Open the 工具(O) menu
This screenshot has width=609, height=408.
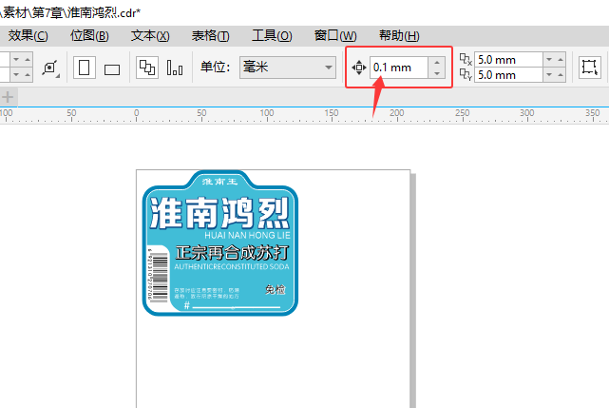click(272, 36)
